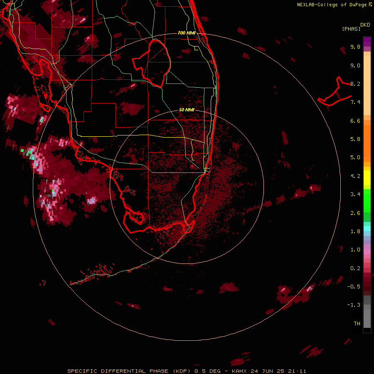Viewport: 374px width, 374px height.
Task: Click the 9.0 legend value
Action: click(355, 66)
